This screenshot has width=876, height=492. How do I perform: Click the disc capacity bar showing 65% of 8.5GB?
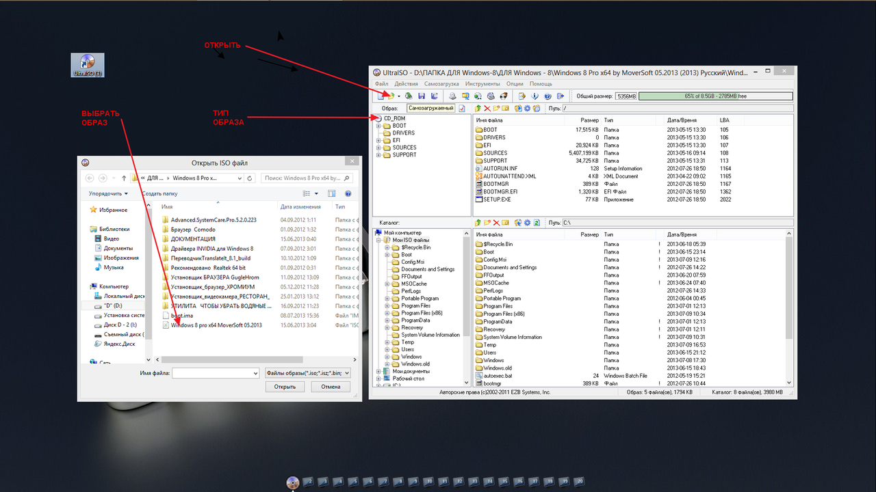tap(716, 96)
